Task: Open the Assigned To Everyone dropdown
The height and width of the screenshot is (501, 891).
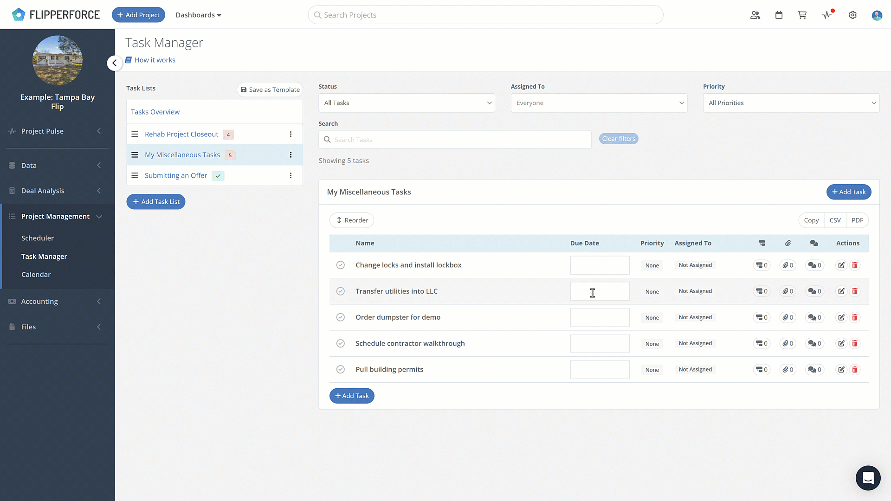Action: point(599,103)
